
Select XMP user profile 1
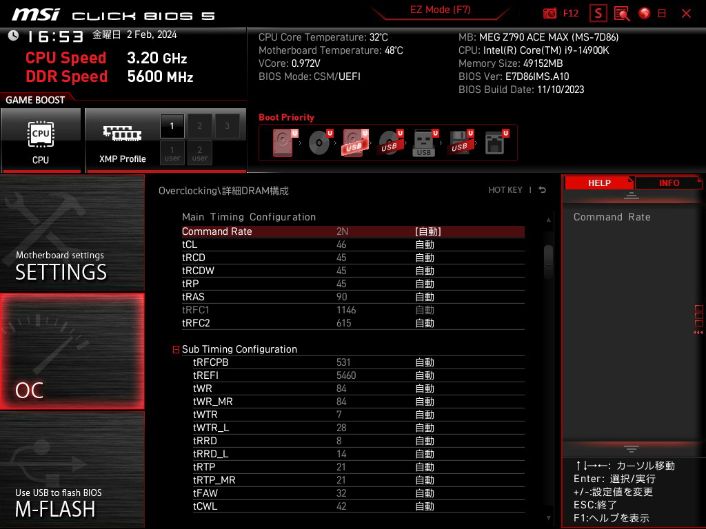tap(172, 153)
